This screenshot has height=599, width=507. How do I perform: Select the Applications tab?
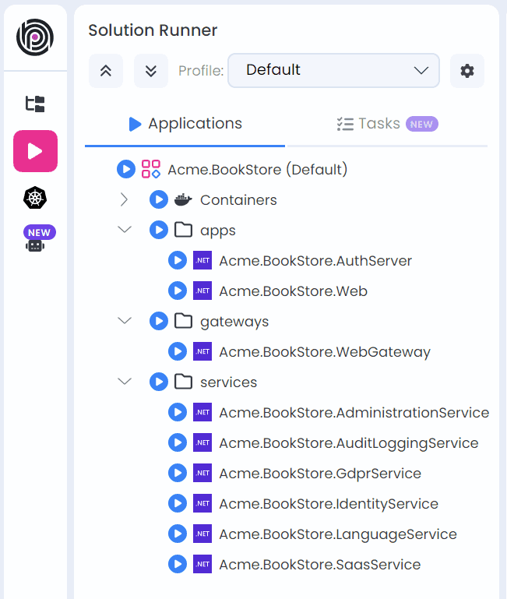185,124
